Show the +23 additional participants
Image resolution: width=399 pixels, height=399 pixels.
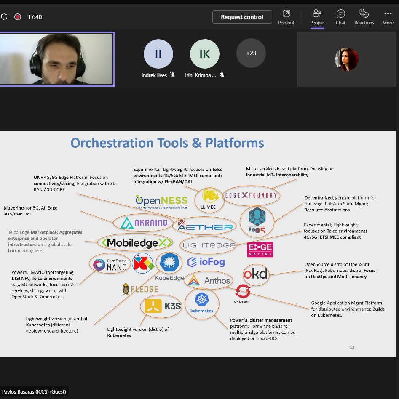(251, 53)
